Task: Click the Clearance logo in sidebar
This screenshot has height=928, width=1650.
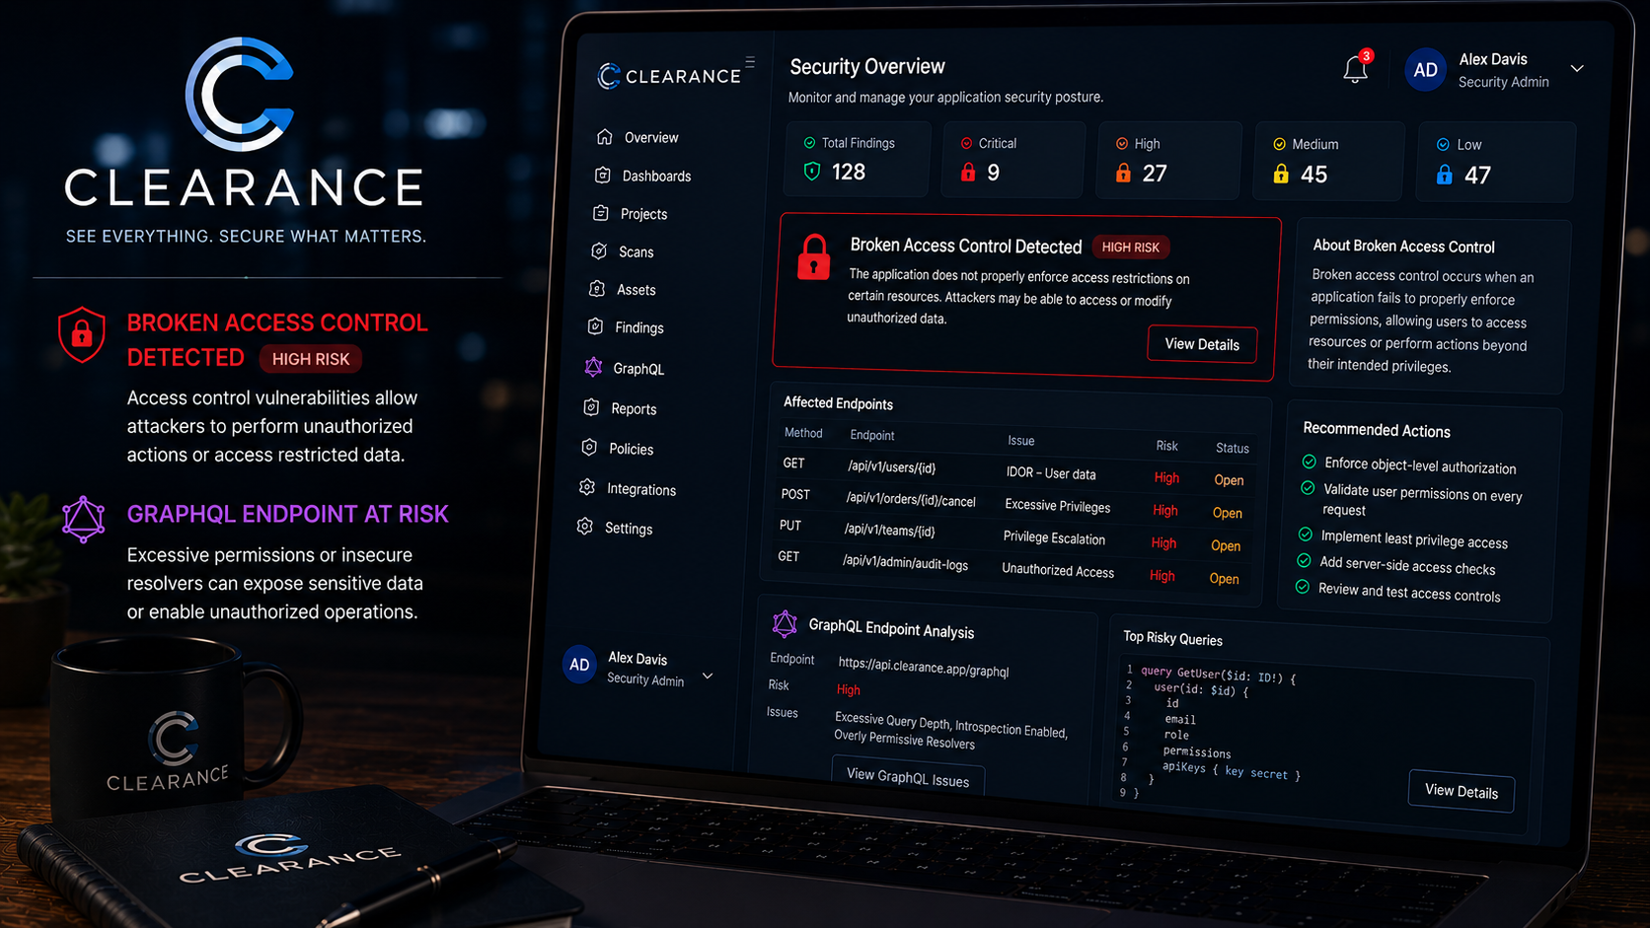Action: point(669,76)
